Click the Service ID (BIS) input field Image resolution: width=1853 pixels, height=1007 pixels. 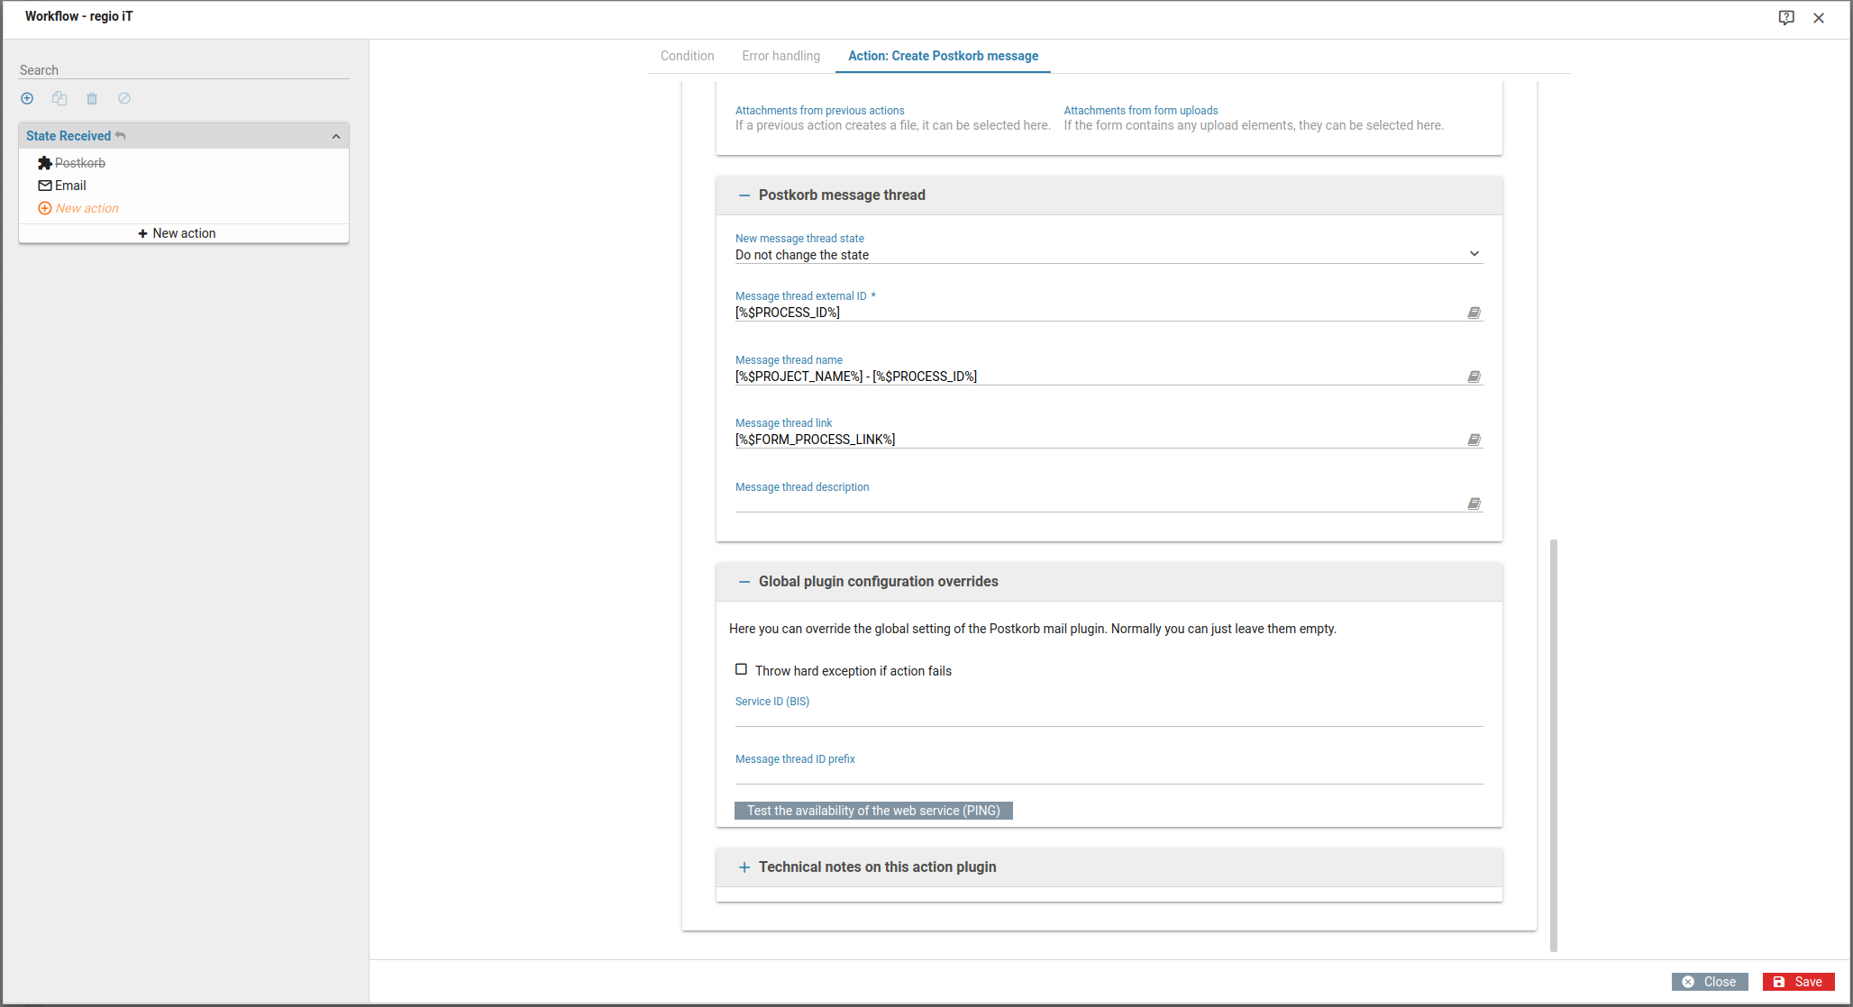click(1108, 717)
